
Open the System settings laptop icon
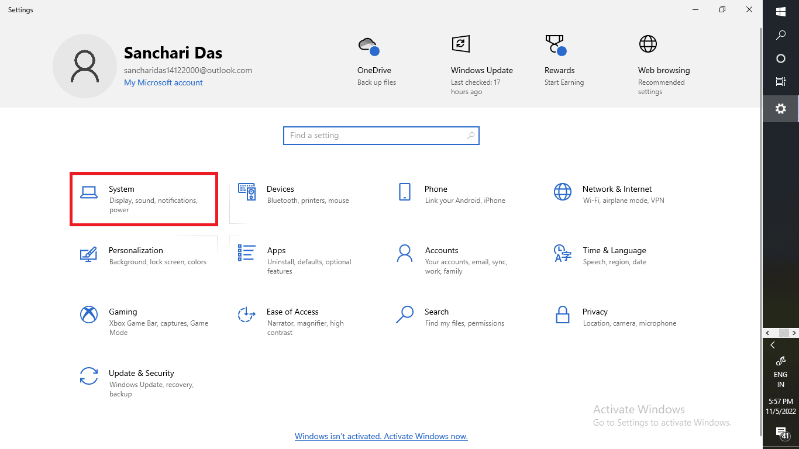click(x=89, y=192)
